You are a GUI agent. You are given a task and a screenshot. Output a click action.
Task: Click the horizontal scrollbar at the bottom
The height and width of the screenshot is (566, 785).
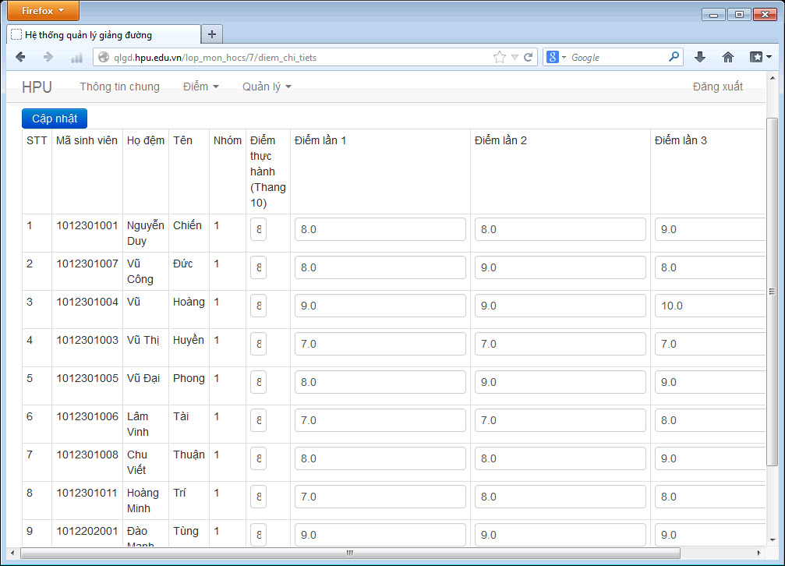click(x=349, y=554)
